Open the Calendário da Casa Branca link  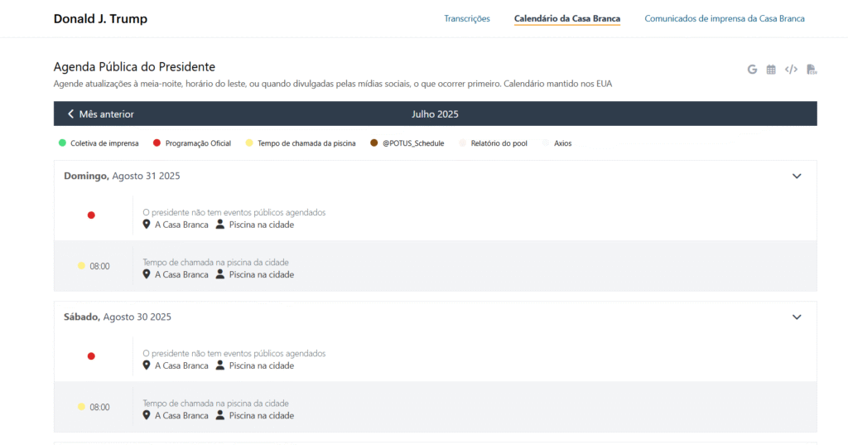pos(566,18)
